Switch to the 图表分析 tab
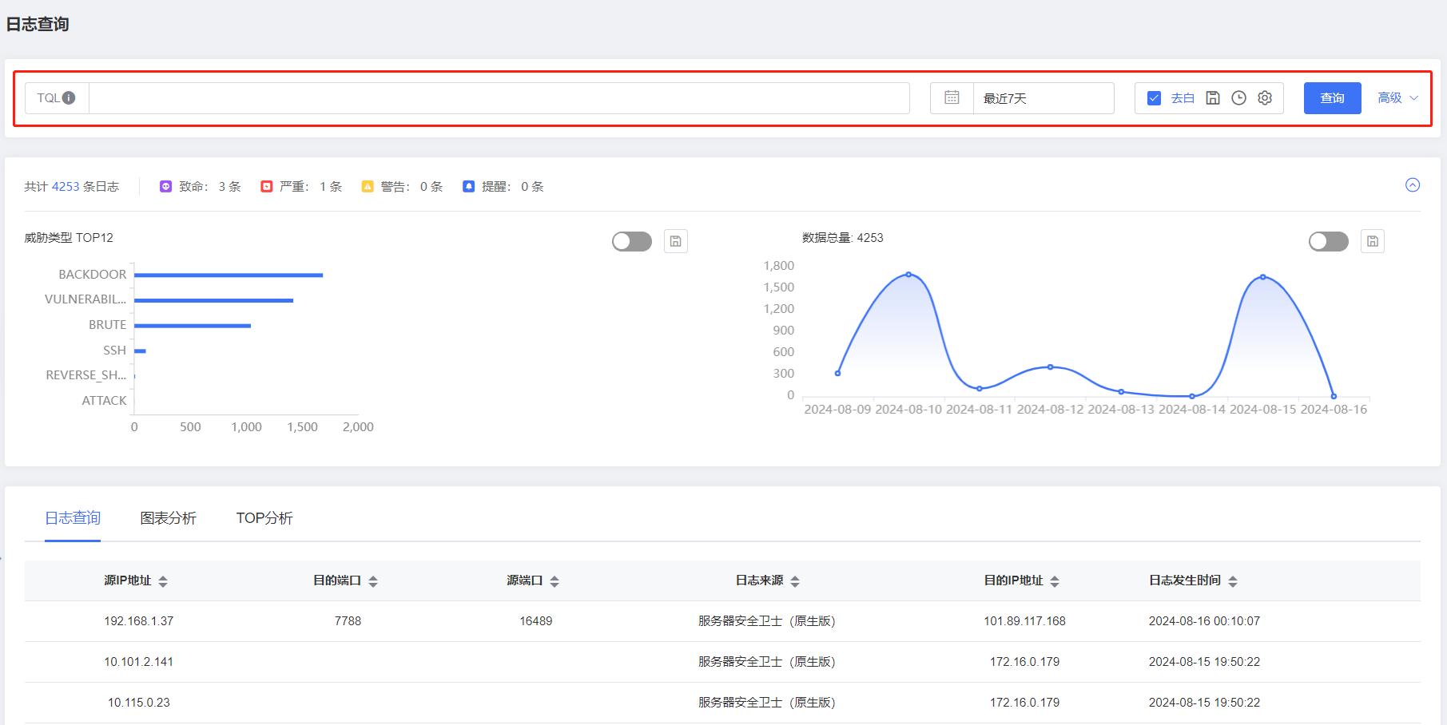Screen dimensions: 1447x725 coord(168,518)
